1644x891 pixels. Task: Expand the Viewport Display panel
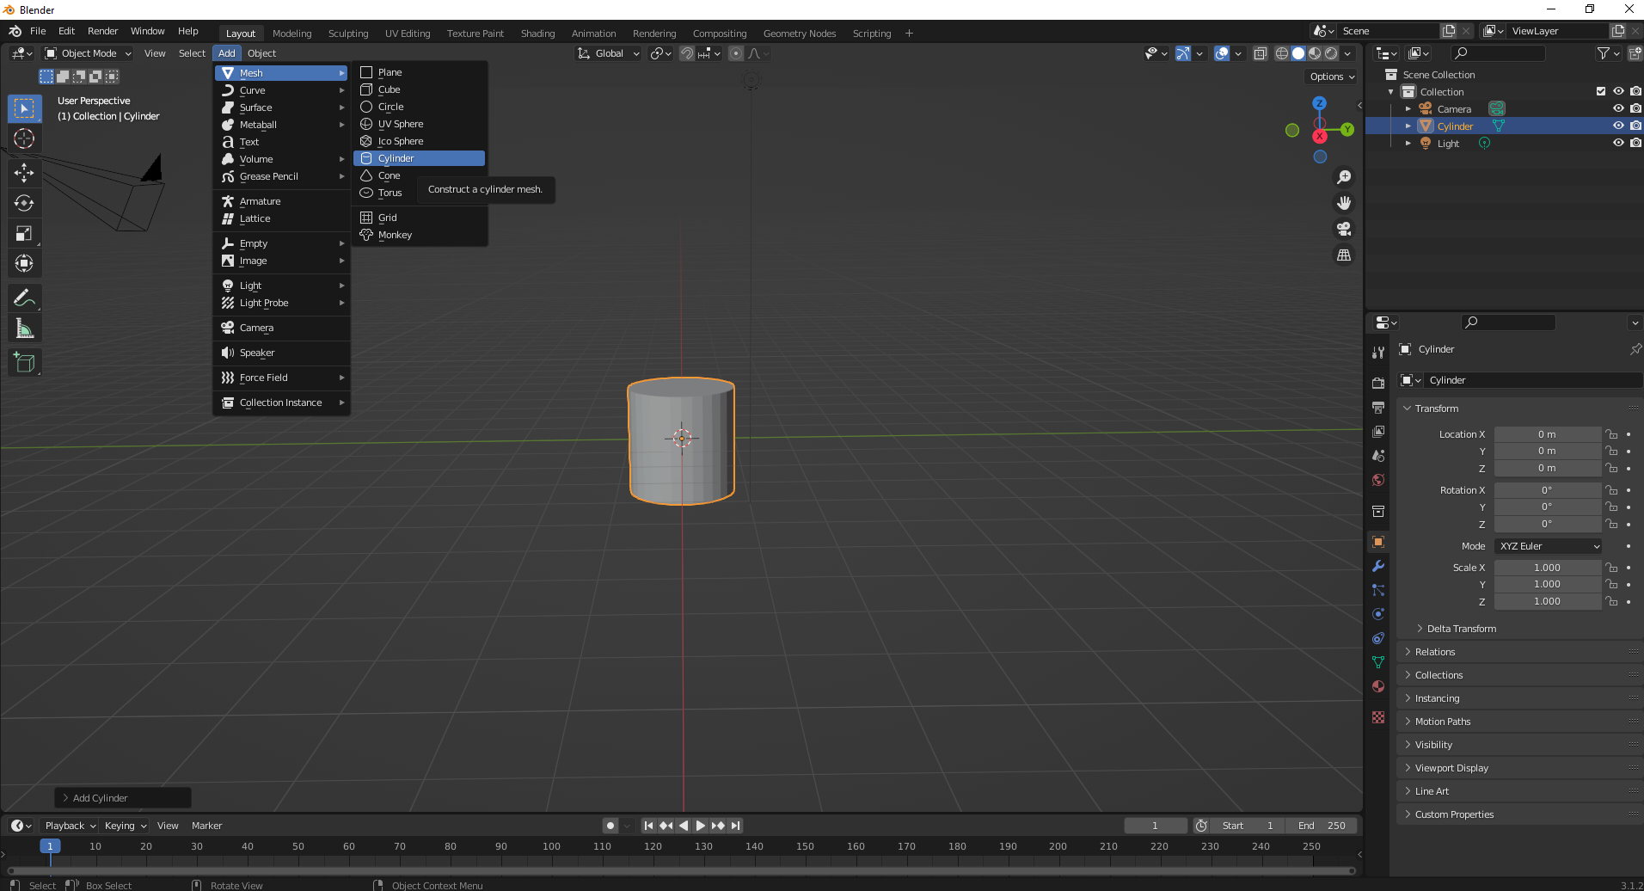tap(1451, 768)
